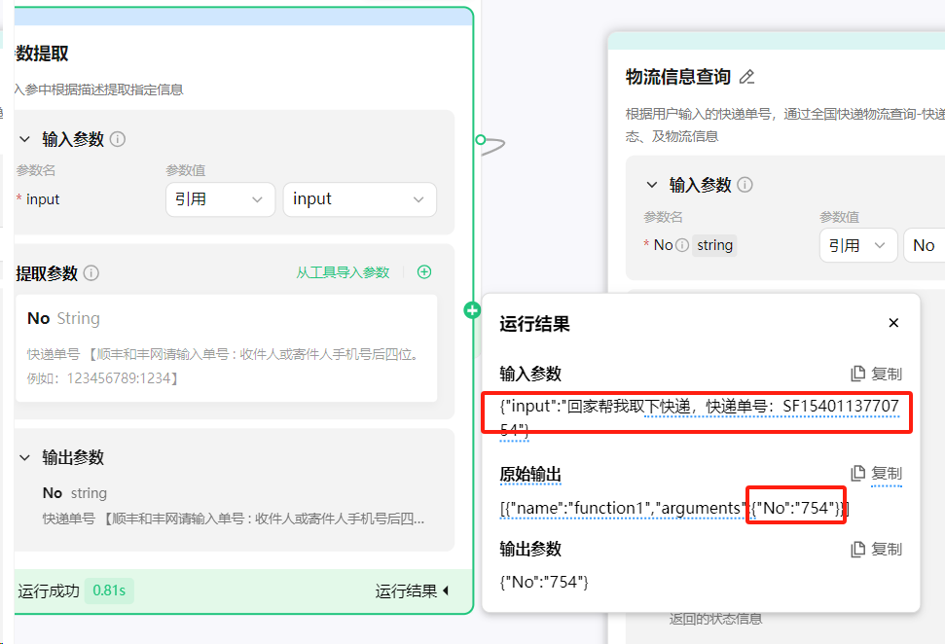Click the input JSON text with SF tracking number
Screen dimensions: 945x644
coord(699,417)
